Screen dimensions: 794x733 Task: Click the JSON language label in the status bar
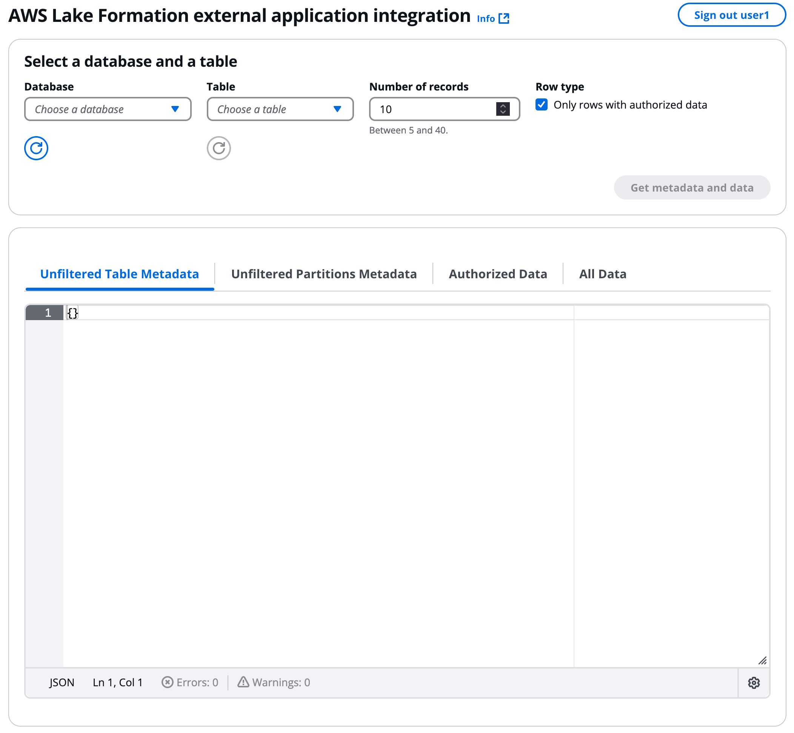point(61,682)
